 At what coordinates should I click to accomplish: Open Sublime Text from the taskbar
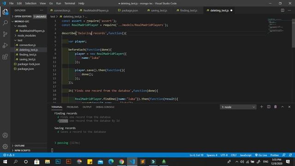[142, 162]
